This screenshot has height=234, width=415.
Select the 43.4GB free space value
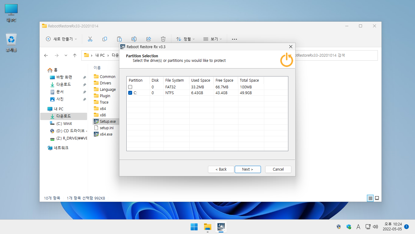221,93
